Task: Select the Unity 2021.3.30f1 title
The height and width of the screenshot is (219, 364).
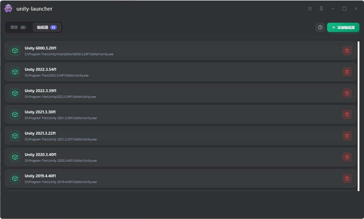Action: tap(40, 112)
